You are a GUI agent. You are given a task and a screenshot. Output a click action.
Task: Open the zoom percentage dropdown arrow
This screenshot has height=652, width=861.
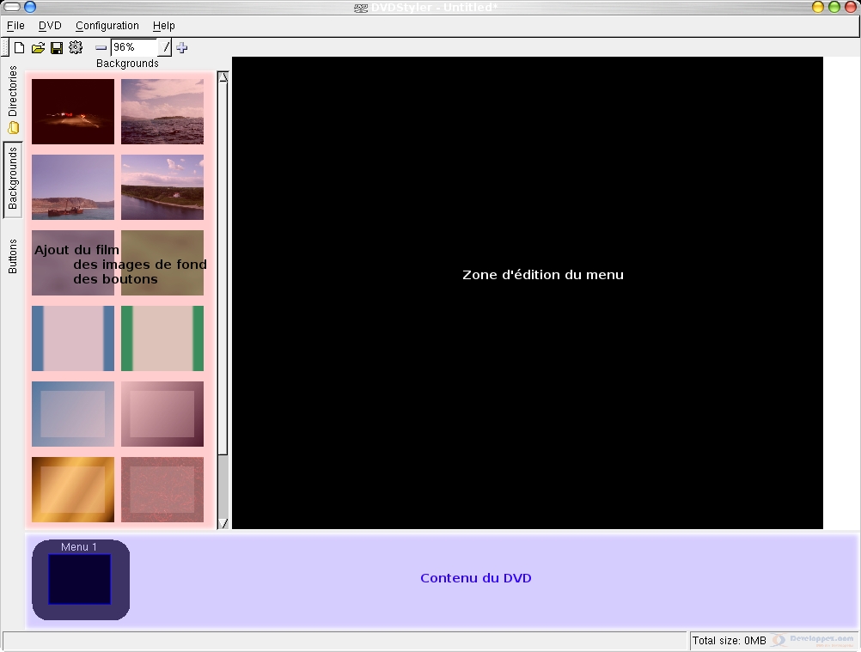click(166, 48)
